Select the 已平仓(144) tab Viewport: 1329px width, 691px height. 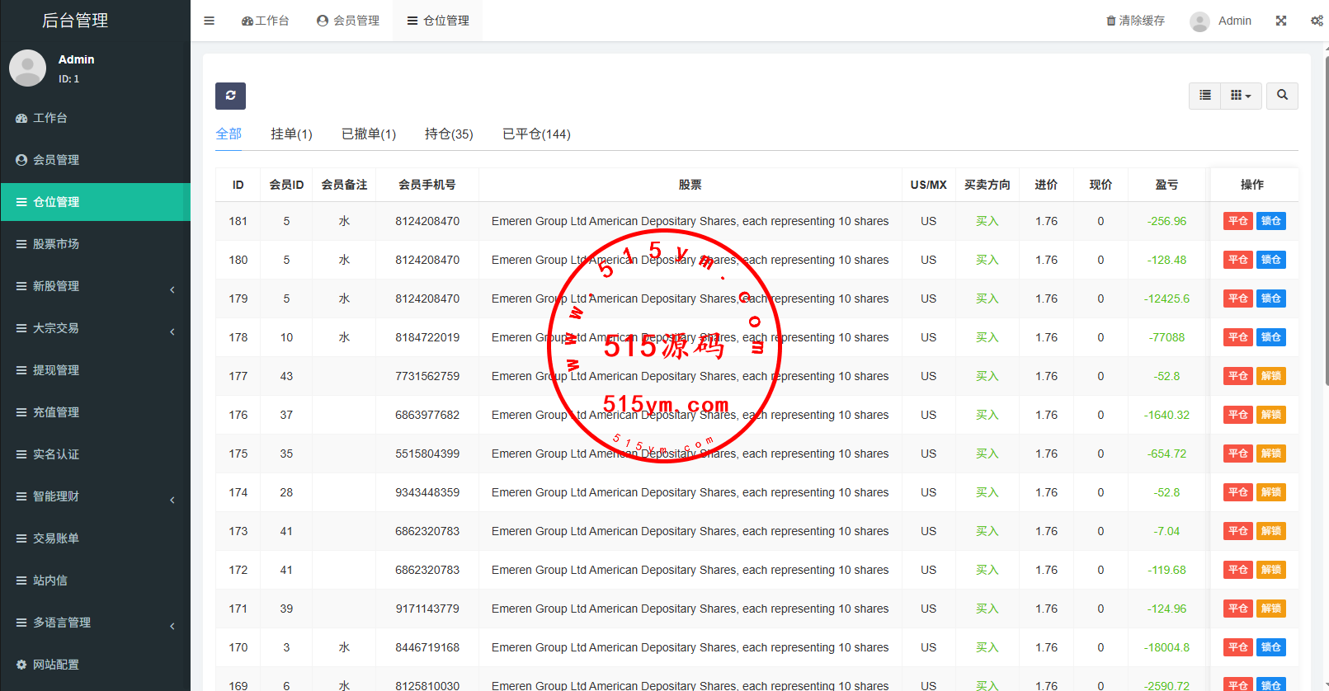pyautogui.click(x=536, y=134)
